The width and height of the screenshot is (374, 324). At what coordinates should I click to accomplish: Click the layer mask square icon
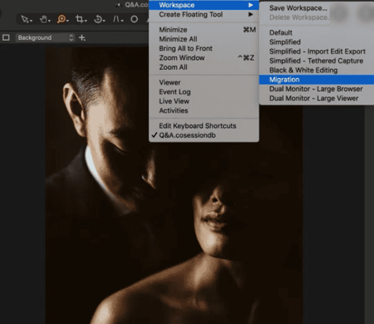pos(6,38)
